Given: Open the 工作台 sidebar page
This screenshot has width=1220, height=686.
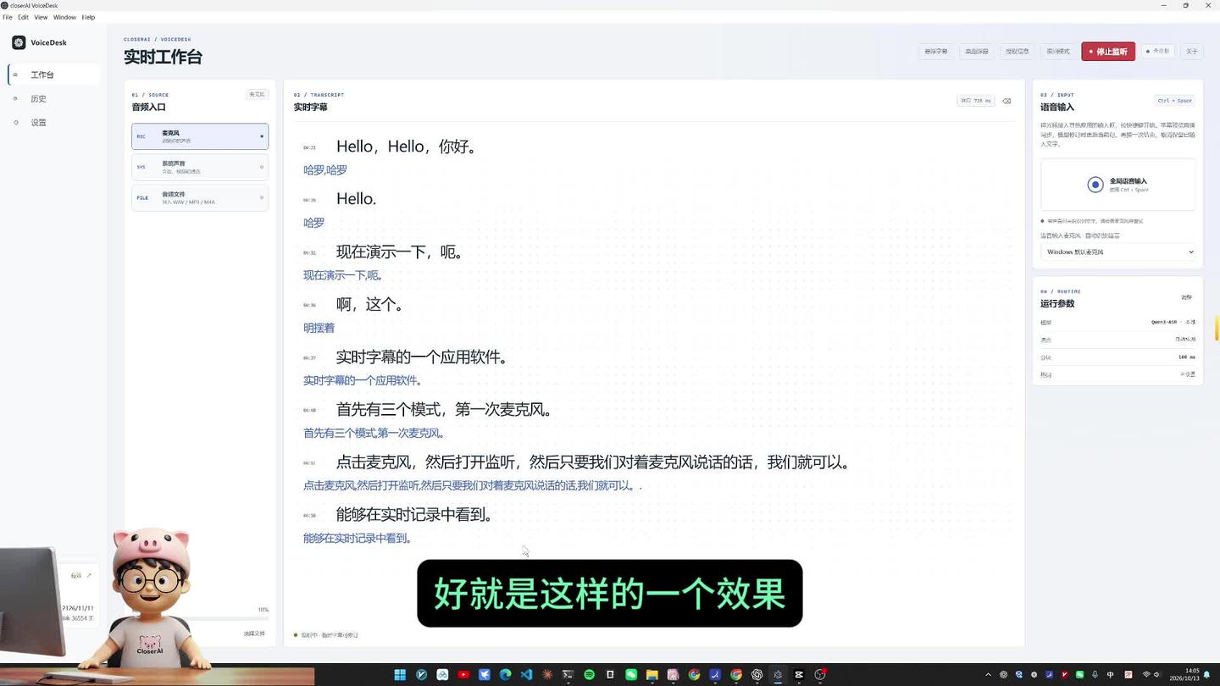Looking at the screenshot, I should point(53,75).
